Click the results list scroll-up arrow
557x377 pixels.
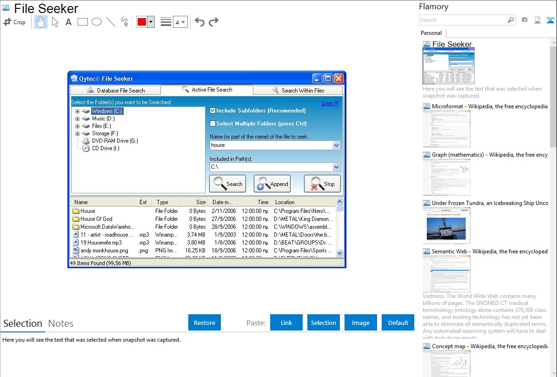(x=339, y=201)
